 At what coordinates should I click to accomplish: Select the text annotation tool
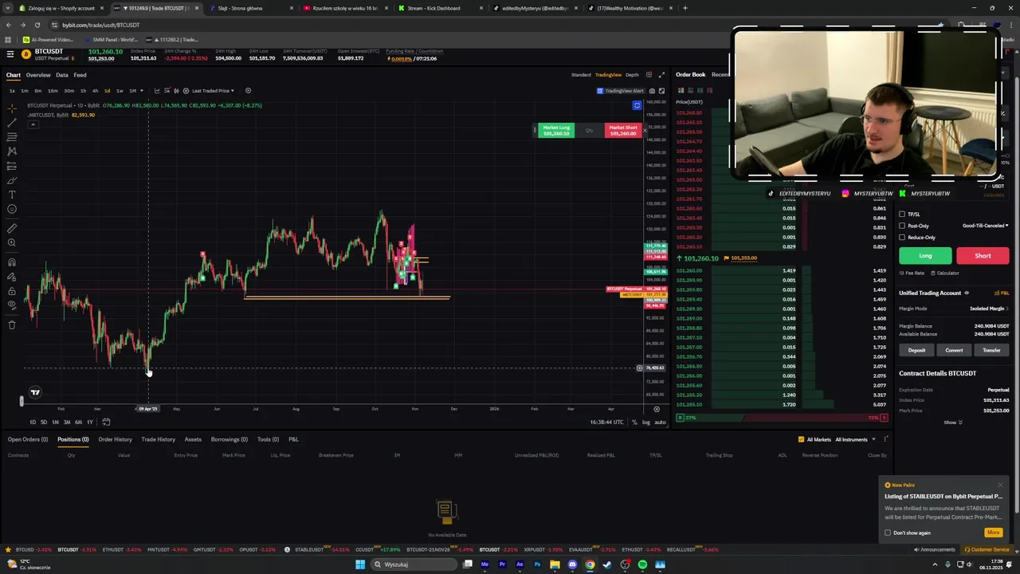coord(12,195)
